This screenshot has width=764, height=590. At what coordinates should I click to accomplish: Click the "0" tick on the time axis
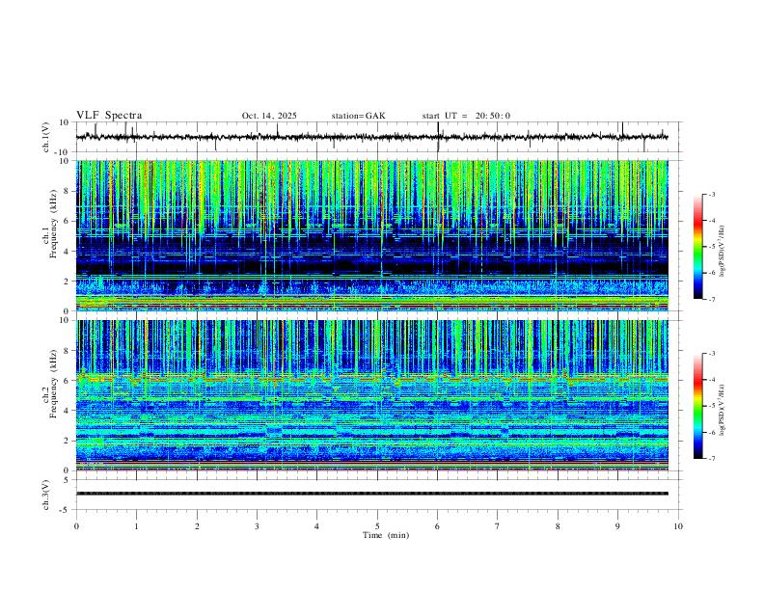click(76, 526)
